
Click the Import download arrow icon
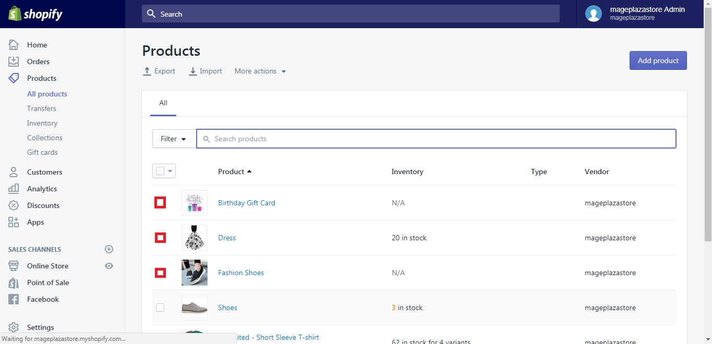click(x=192, y=71)
